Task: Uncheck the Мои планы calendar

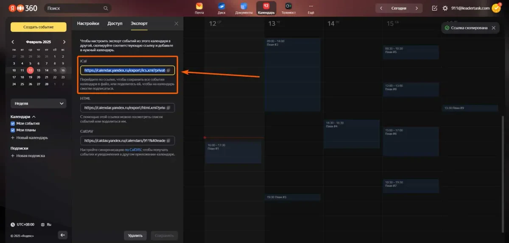Action: tap(13, 130)
